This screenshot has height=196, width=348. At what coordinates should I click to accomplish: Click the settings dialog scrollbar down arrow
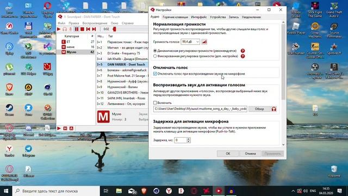[x=283, y=145]
